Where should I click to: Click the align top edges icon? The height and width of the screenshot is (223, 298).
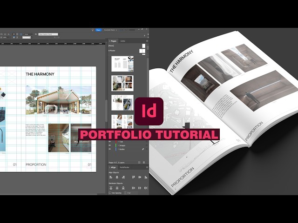click(134, 177)
